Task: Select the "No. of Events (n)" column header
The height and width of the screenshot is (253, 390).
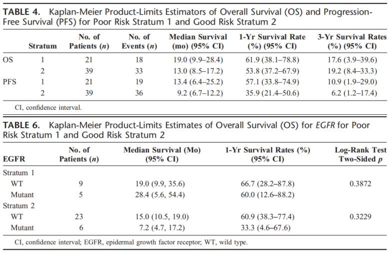Action: 140,42
